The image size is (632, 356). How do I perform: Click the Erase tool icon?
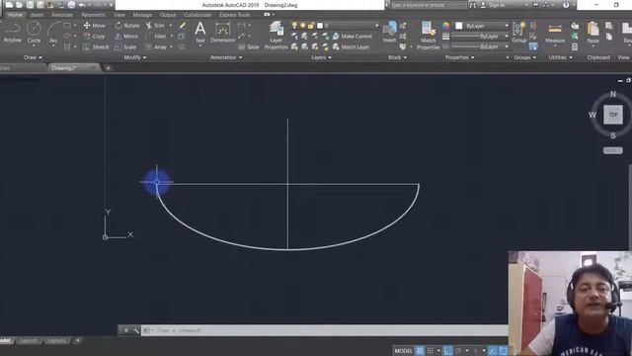tap(183, 26)
